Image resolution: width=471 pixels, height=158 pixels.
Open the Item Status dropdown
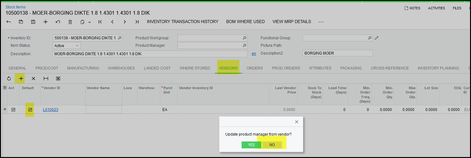(x=67, y=45)
